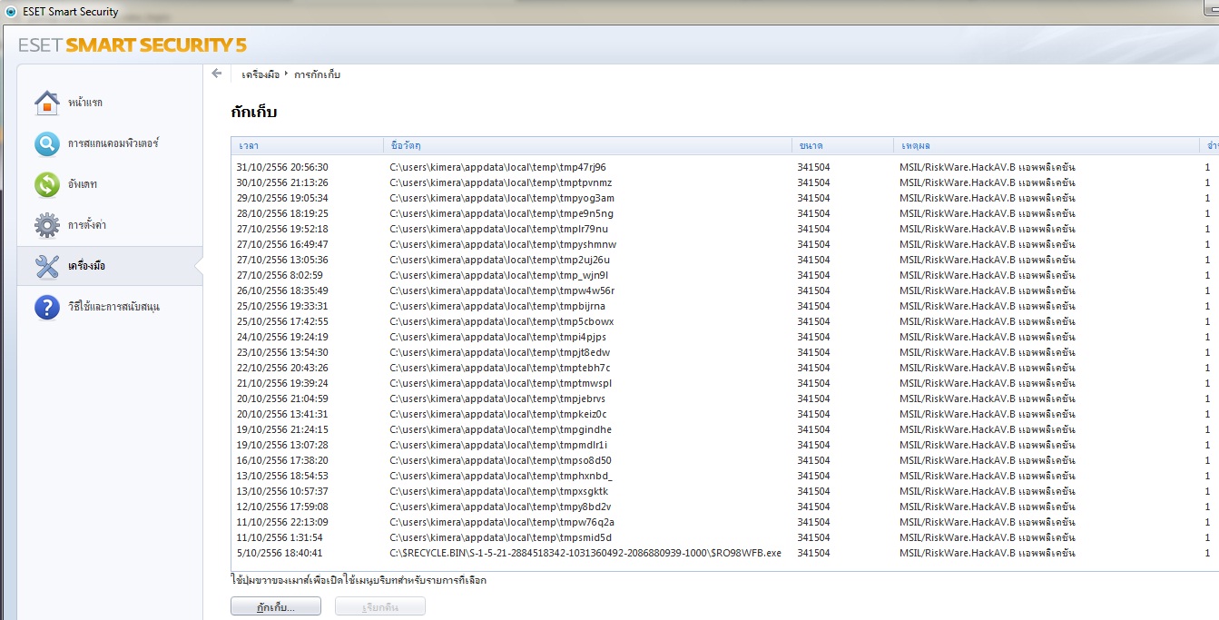Sort by ขนาด column header
Image resolution: width=1219 pixels, height=620 pixels.
[842, 145]
